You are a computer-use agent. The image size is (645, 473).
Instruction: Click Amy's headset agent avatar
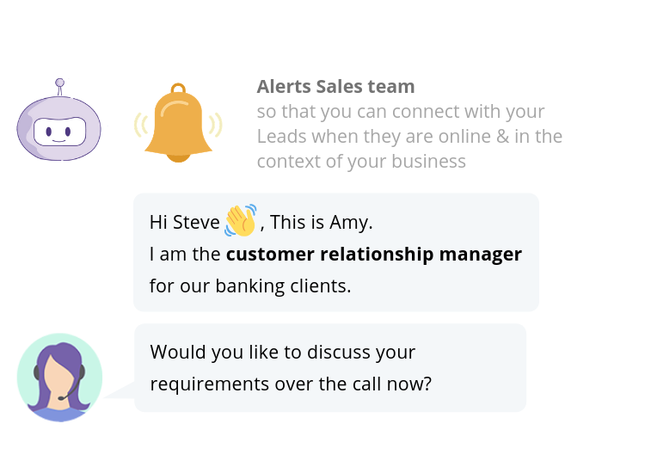pyautogui.click(x=59, y=378)
